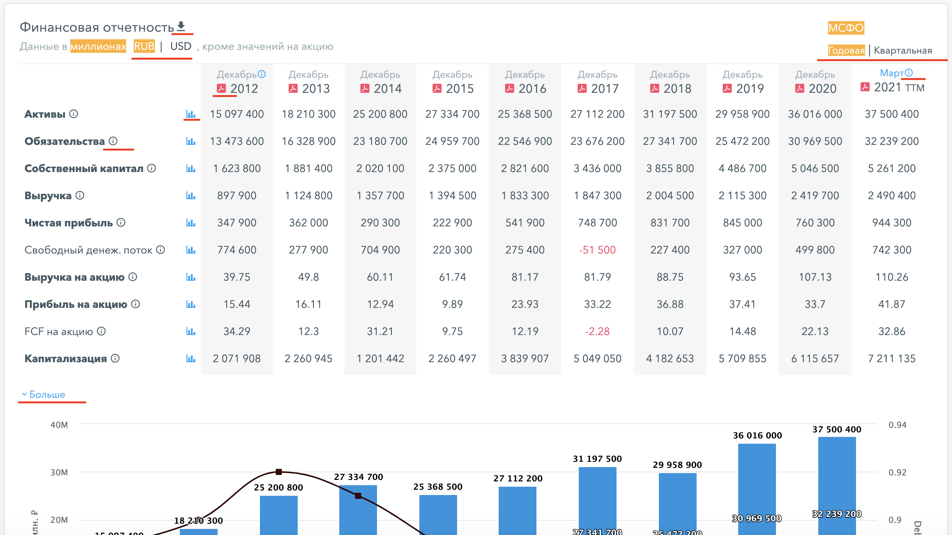Open info icon beside Декабрь 2012 header
Viewport: 952px width, 535px height.
[x=261, y=74]
